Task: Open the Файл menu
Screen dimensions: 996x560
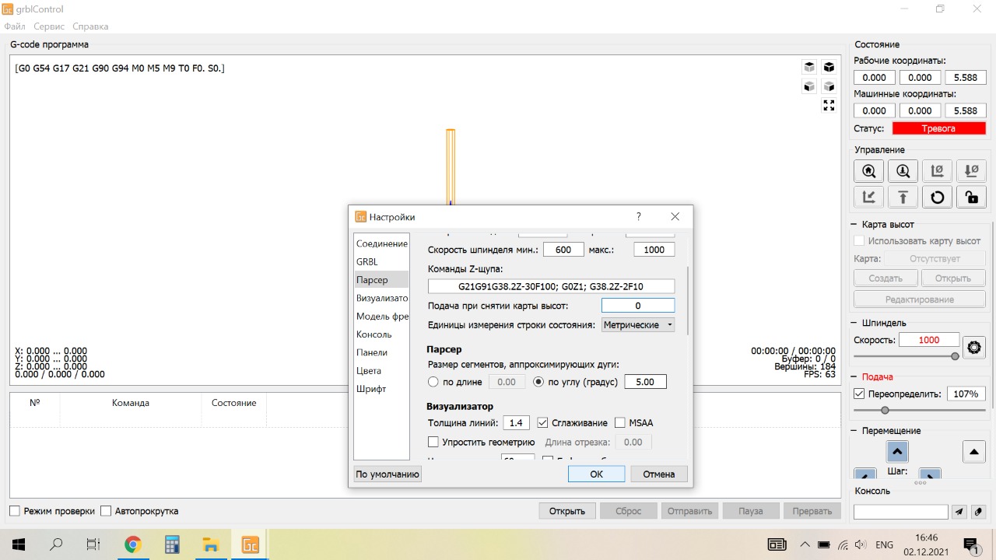Action: click(15, 26)
